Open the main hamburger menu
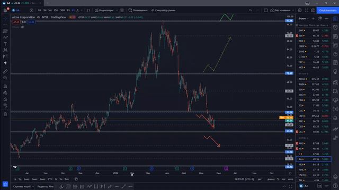 (5, 10)
